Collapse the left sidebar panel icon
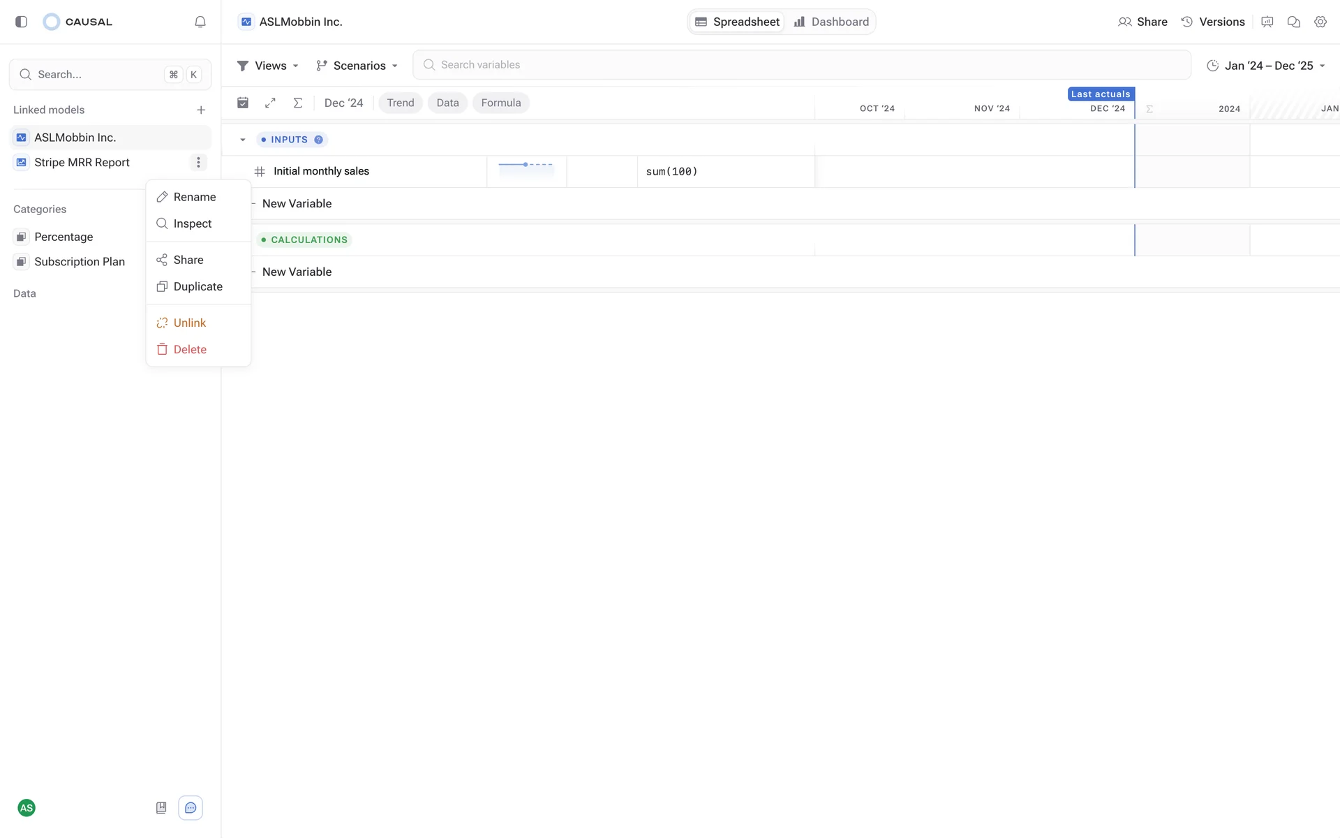The width and height of the screenshot is (1340, 838). point(21,22)
